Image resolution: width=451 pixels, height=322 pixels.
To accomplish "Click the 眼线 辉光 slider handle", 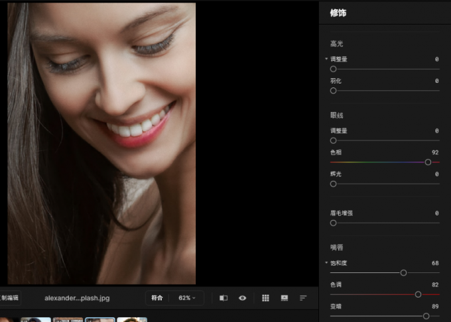I will coord(333,184).
